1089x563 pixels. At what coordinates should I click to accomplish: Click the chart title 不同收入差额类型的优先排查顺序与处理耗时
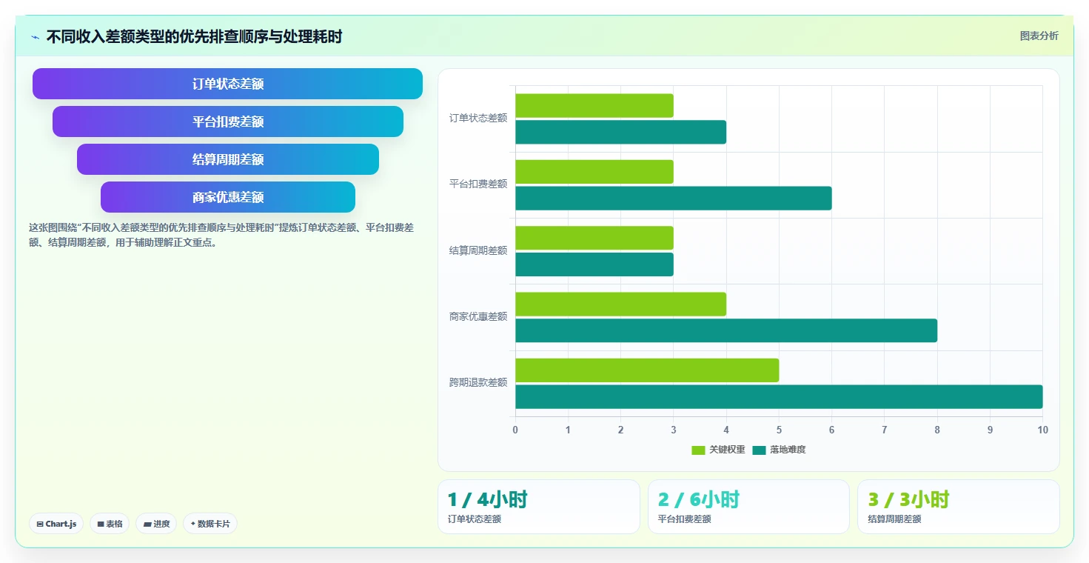click(x=194, y=36)
